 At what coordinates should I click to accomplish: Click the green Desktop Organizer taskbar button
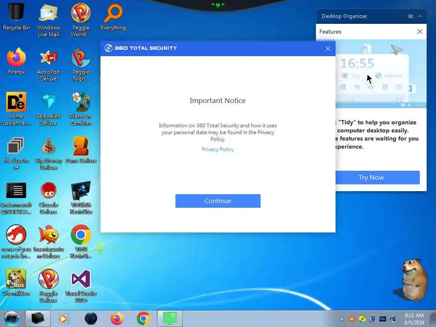(x=169, y=318)
